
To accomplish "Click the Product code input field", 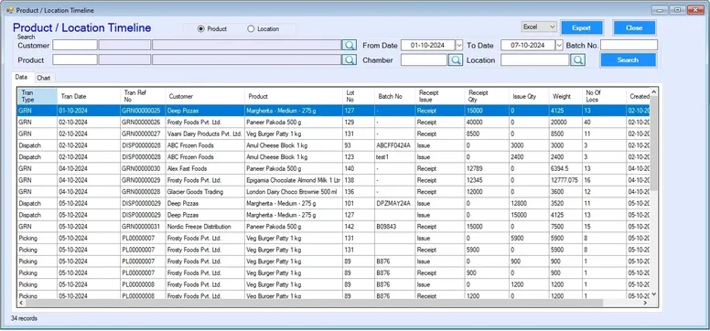I will tap(75, 59).
